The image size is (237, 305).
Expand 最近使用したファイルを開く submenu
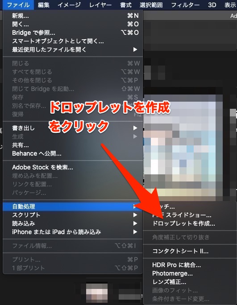(x=73, y=49)
